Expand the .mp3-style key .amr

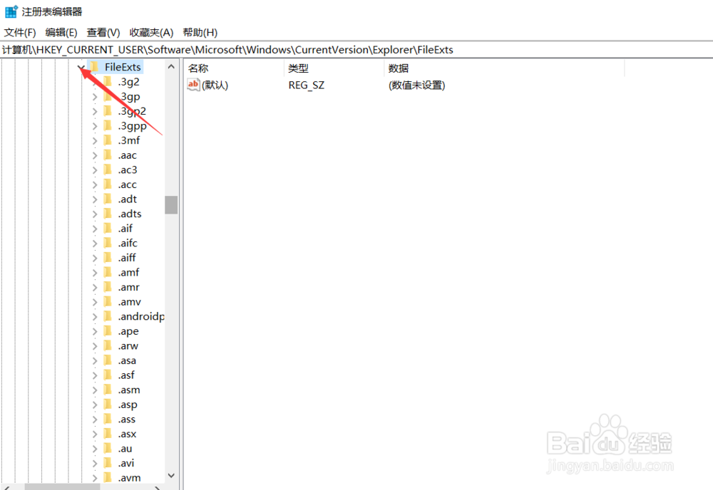[95, 286]
